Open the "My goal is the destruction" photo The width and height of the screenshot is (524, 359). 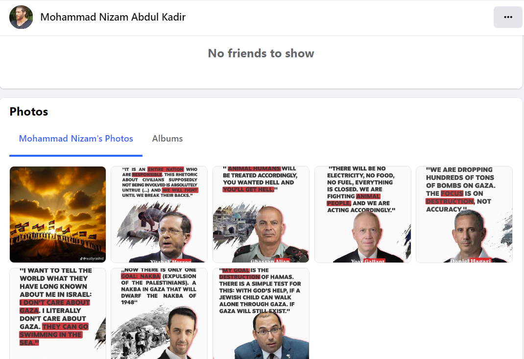click(261, 313)
